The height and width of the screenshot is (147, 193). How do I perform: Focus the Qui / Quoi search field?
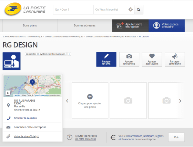73,10
